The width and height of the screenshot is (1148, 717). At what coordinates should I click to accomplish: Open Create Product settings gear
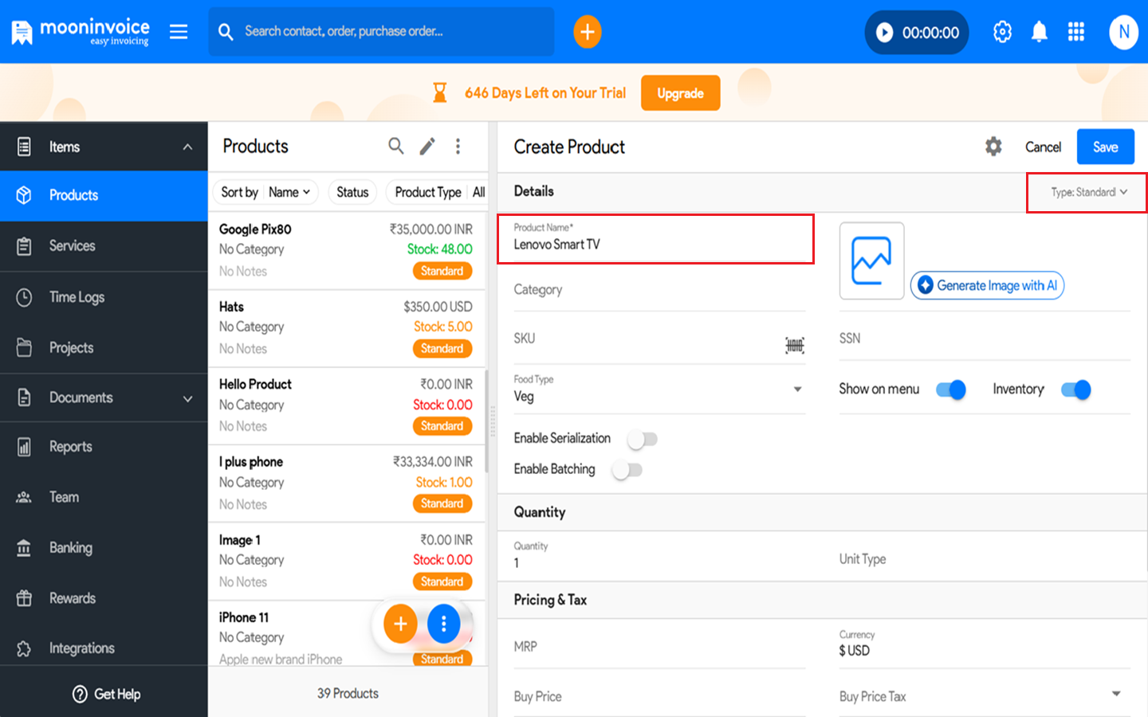tap(993, 147)
